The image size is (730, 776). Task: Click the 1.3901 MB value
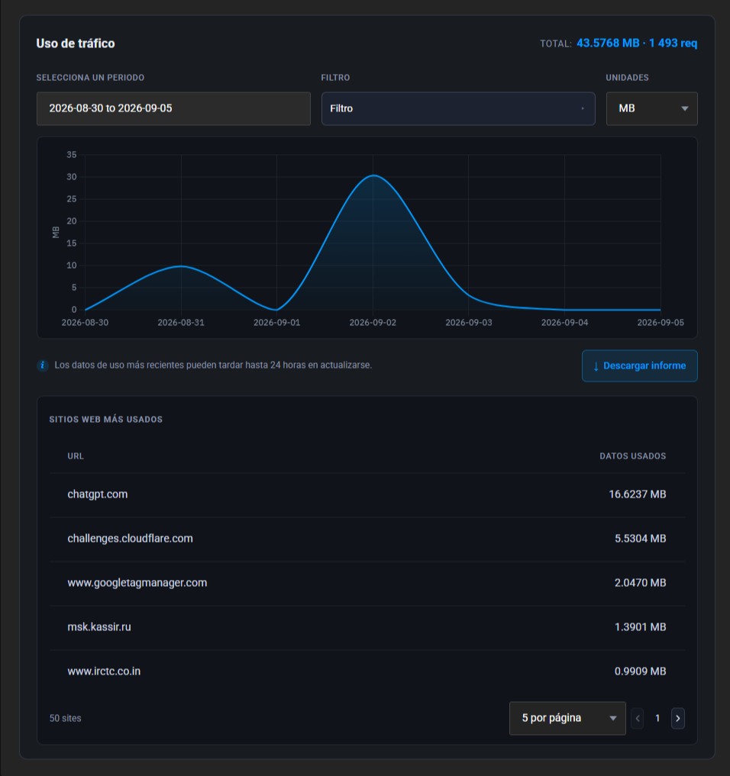pos(641,627)
